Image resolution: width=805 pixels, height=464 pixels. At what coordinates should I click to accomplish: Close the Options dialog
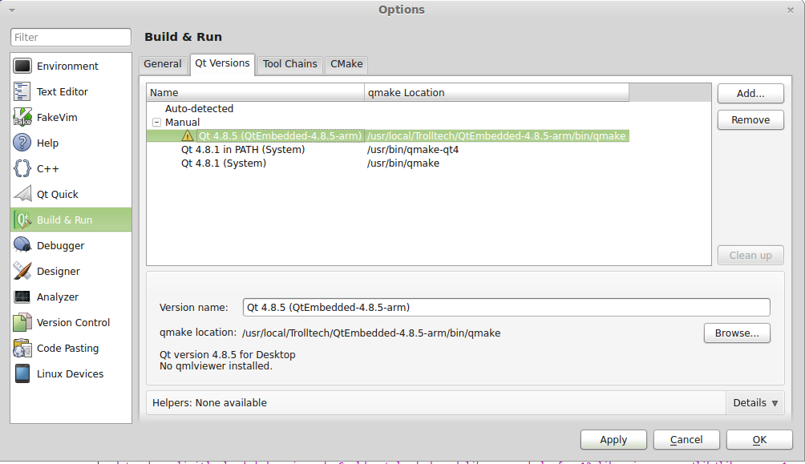point(790,10)
